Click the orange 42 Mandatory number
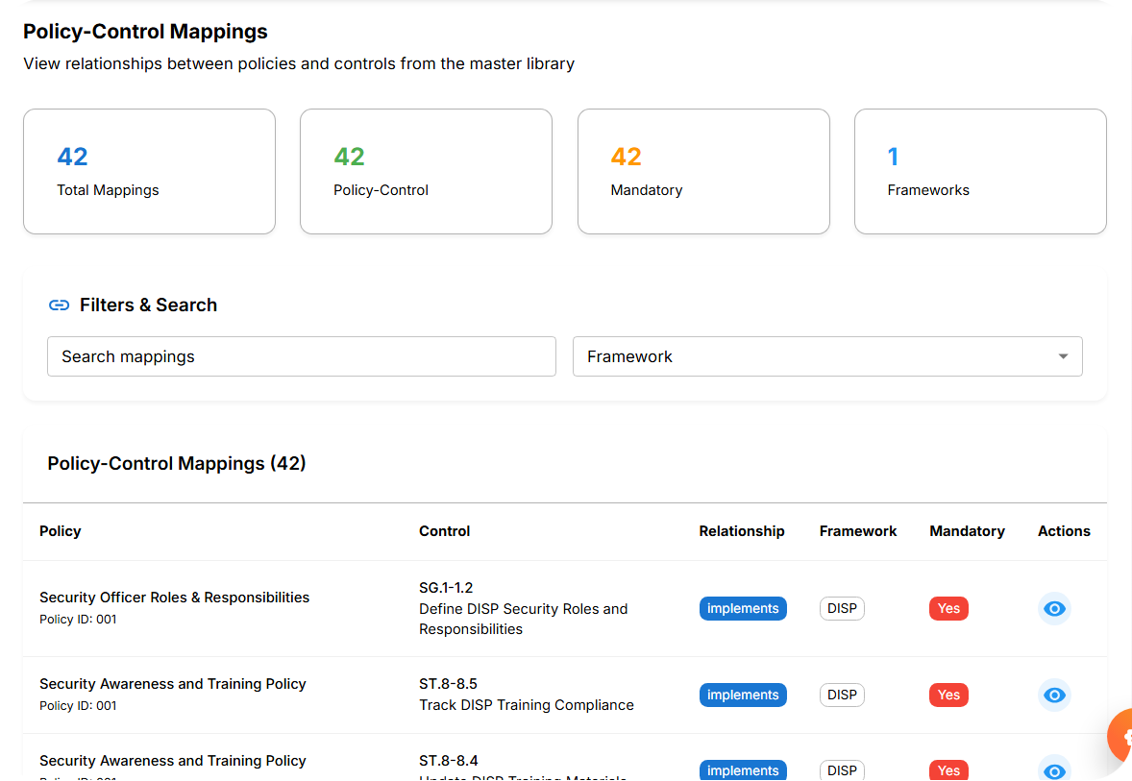 [626, 157]
